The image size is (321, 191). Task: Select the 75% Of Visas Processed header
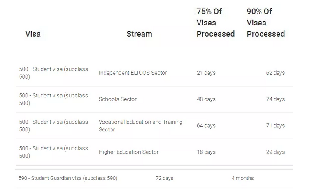pyautogui.click(x=215, y=23)
